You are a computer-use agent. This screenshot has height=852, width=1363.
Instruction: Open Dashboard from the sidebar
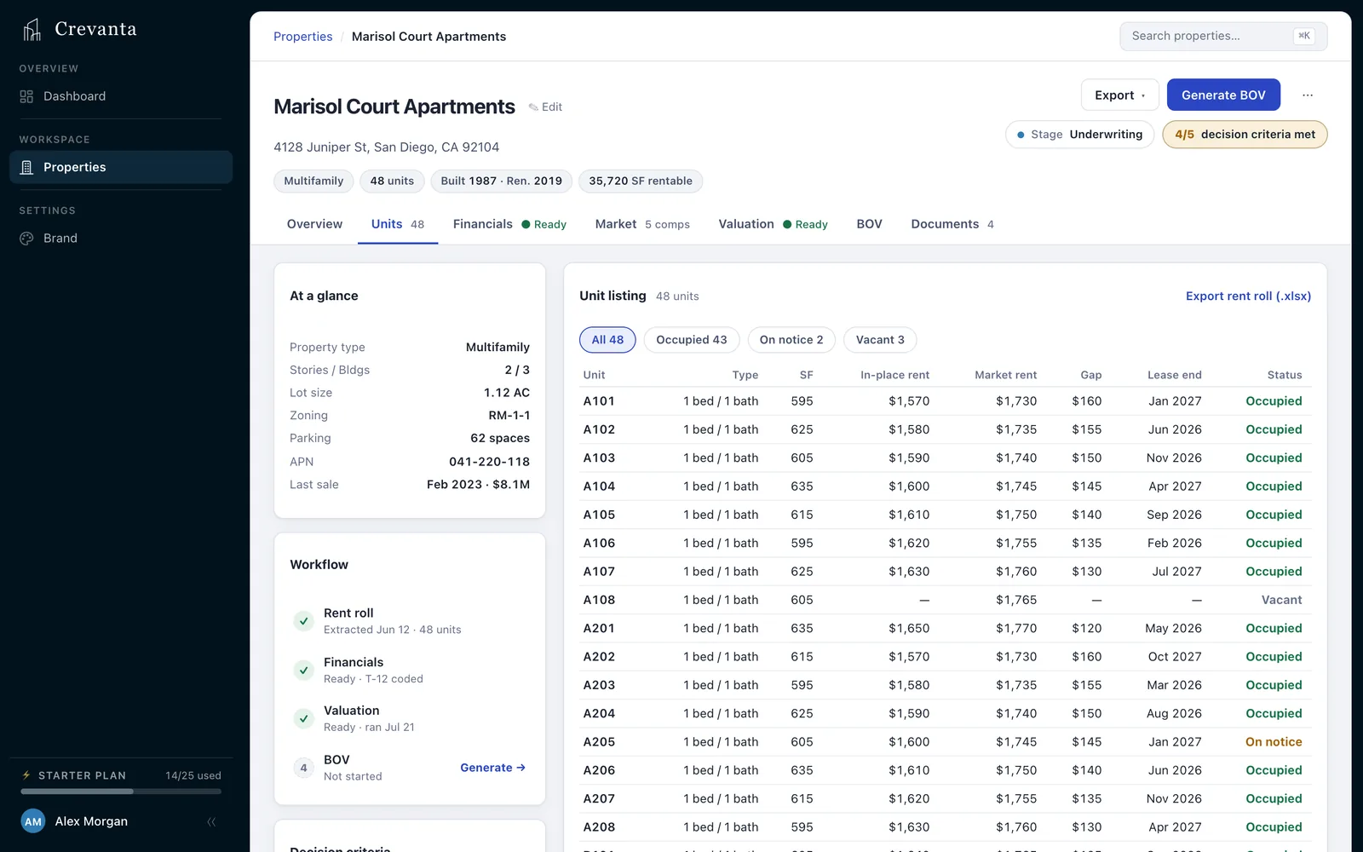(x=120, y=96)
